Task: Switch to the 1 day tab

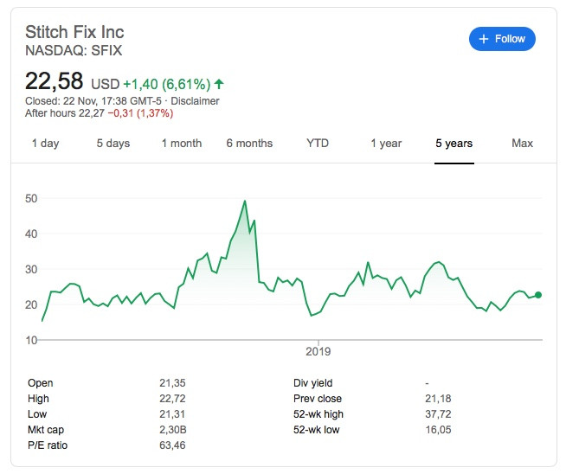Action: [x=45, y=144]
